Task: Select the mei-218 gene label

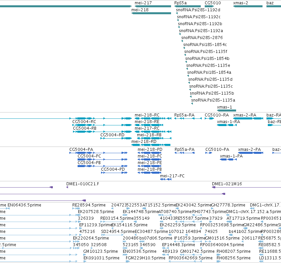Action: point(140,10)
